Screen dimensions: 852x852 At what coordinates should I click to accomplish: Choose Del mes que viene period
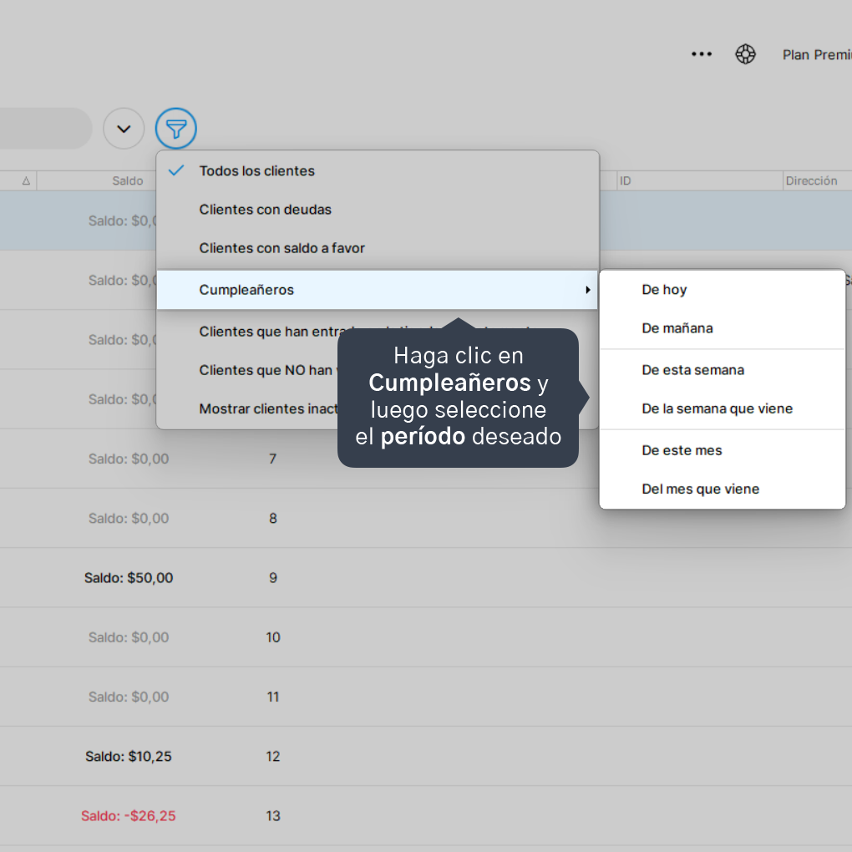point(723,489)
